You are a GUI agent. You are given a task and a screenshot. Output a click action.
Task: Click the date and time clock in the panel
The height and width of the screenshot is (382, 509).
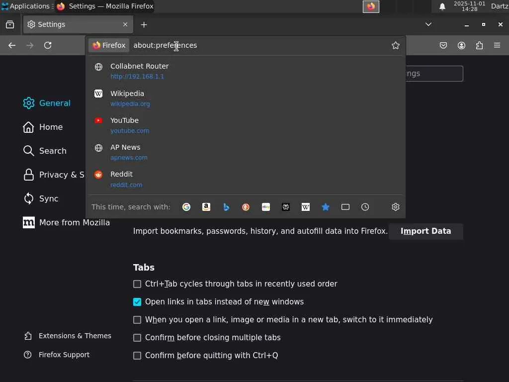click(469, 6)
